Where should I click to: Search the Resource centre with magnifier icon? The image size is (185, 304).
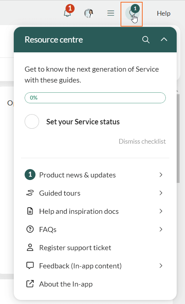click(146, 40)
